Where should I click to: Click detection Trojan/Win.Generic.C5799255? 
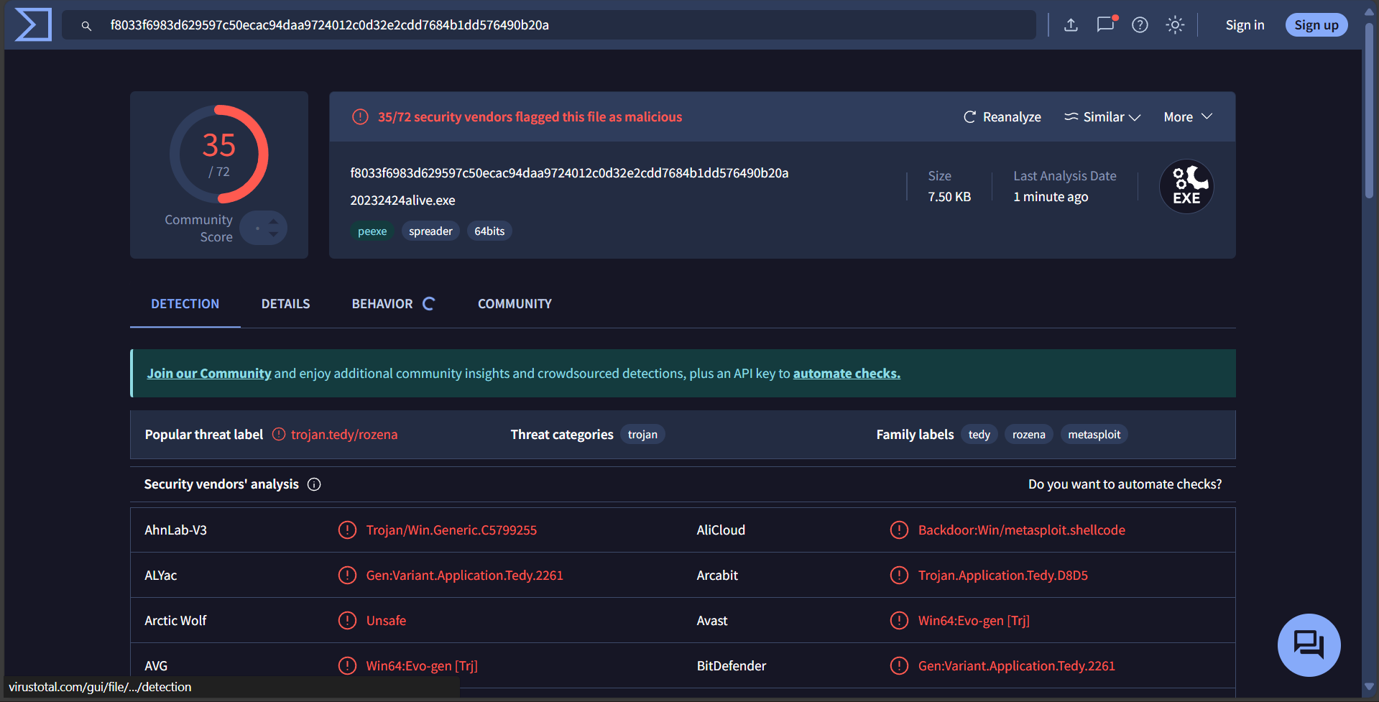[x=451, y=530]
